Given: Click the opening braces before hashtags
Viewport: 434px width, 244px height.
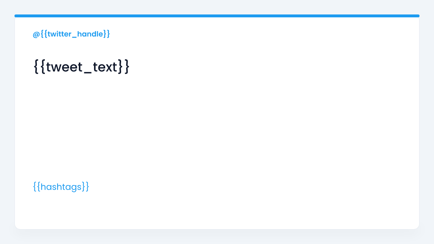Looking at the screenshot, I should (x=37, y=187).
